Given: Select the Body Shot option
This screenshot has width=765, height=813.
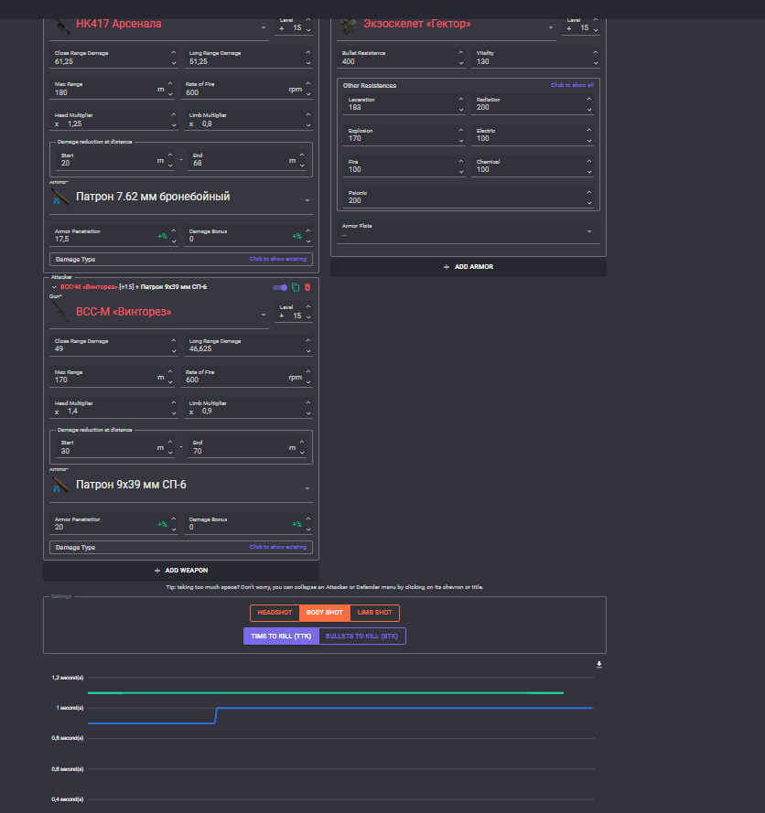Looking at the screenshot, I should (325, 613).
